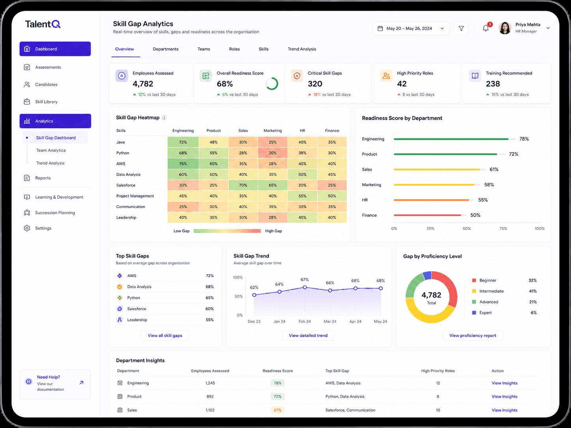
Task: Open the notifications bell icon
Action: pos(486,28)
